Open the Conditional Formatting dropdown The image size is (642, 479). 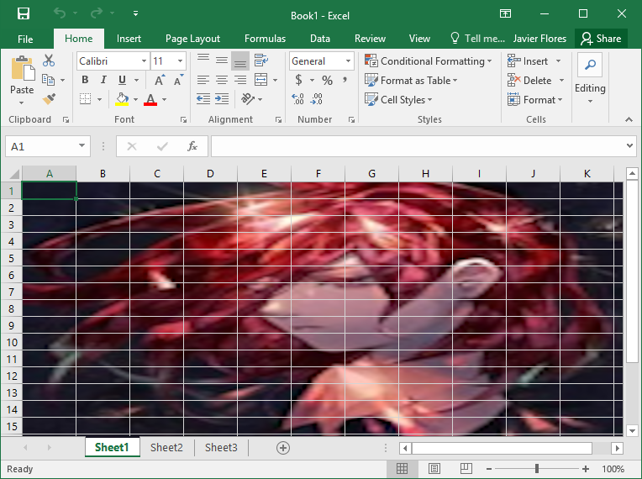[x=426, y=61]
